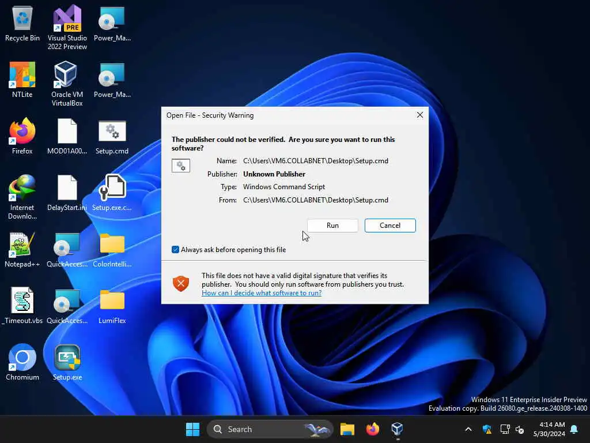Launch Firefox from the taskbar
Image resolution: width=590 pixels, height=443 pixels.
[x=372, y=429]
